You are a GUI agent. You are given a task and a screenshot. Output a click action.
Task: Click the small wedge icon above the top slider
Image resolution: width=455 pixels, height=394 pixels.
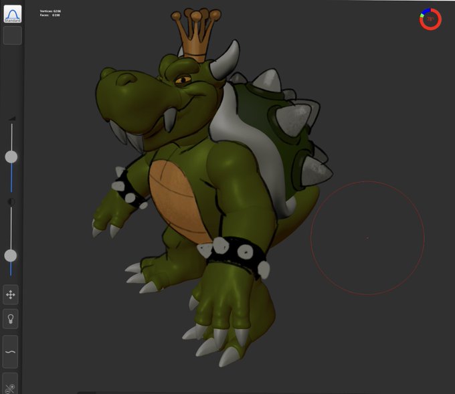(x=12, y=118)
